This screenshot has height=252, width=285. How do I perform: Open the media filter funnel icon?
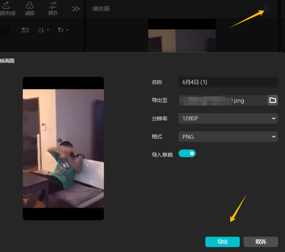pos(63,30)
